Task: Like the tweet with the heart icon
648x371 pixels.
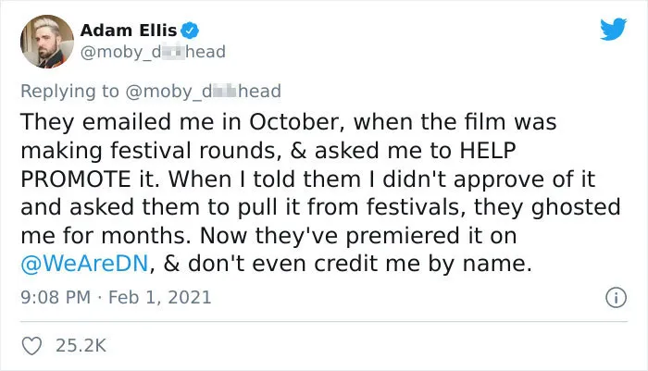Action: point(31,345)
